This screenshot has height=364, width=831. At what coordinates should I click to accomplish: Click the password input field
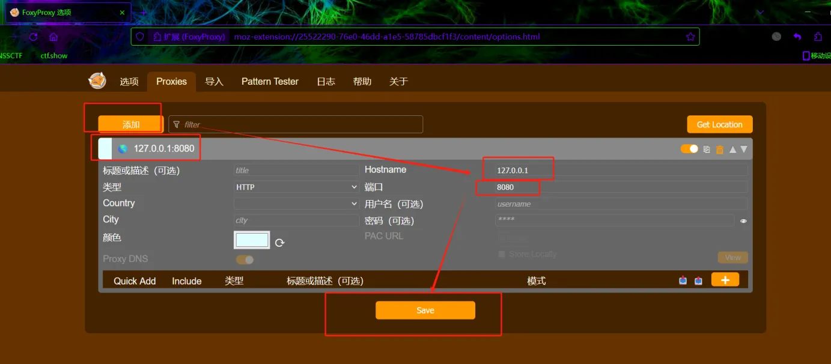pos(615,220)
